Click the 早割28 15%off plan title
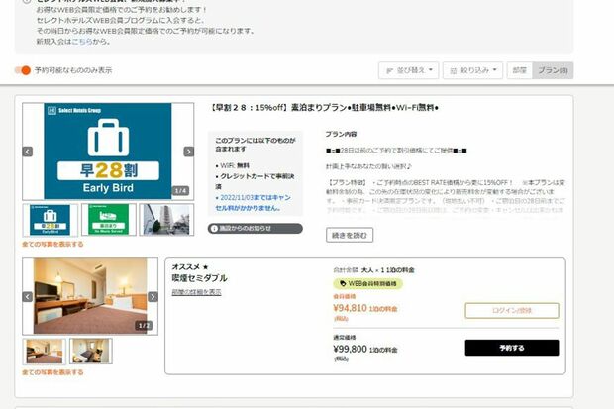 [x=325, y=107]
